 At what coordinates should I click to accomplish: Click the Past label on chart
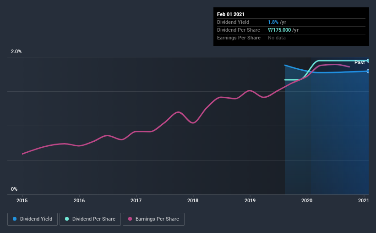[x=360, y=62]
